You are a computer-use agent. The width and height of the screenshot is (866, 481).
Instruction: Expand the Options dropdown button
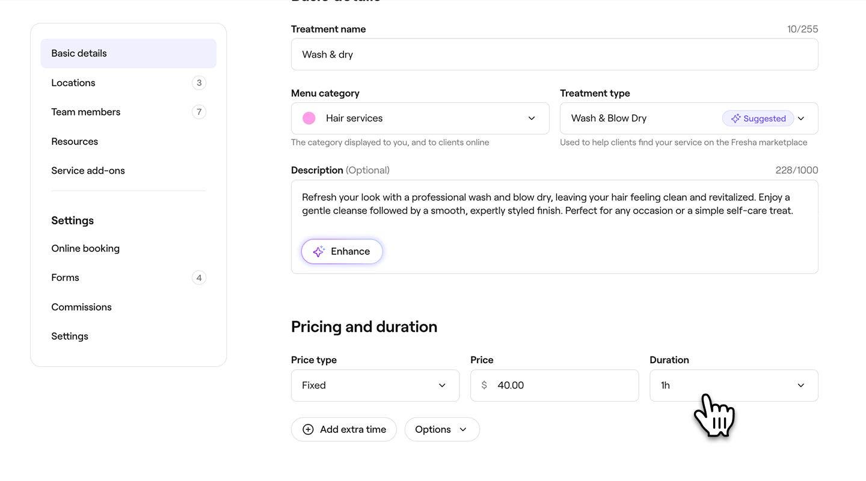(x=441, y=429)
